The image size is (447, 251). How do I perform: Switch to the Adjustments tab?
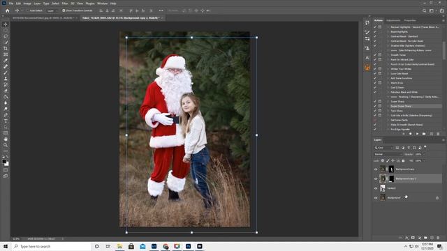tap(393, 20)
